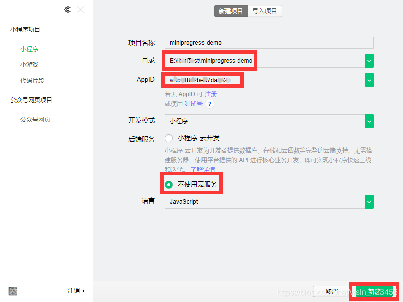Click 注销 to log out
Screen dimensions: 403x302
pos(73,291)
